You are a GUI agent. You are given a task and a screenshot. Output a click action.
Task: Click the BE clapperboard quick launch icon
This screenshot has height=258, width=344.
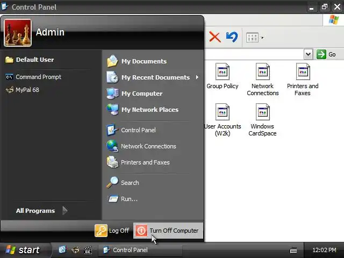pos(88,250)
